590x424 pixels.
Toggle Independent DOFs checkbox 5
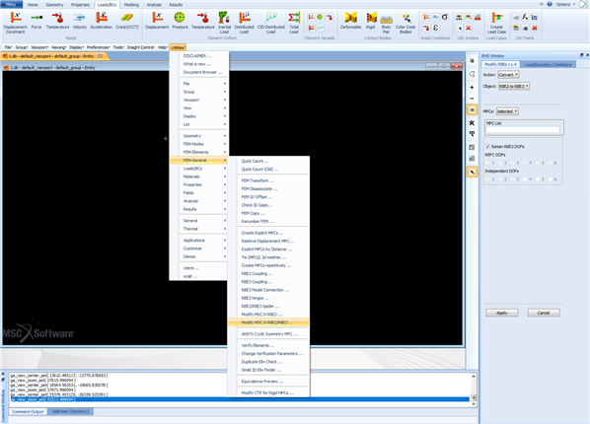click(x=538, y=179)
